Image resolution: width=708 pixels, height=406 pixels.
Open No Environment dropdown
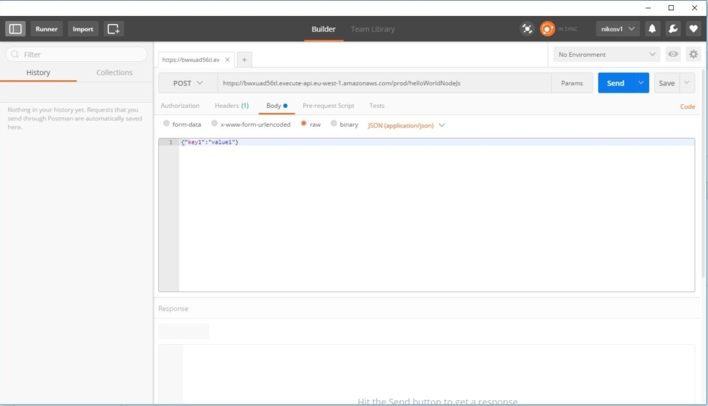click(x=607, y=54)
